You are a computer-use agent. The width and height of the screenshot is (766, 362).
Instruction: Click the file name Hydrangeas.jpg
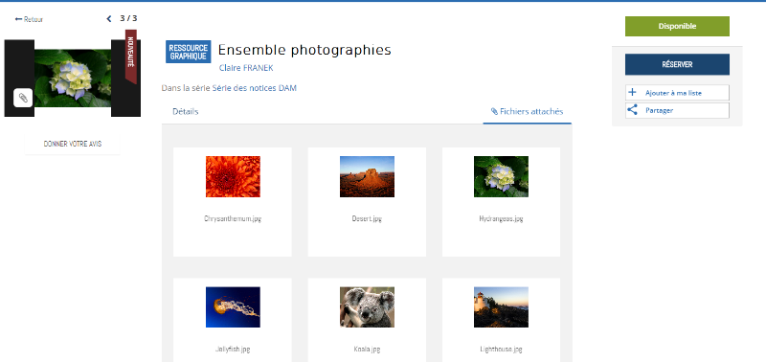coord(501,219)
